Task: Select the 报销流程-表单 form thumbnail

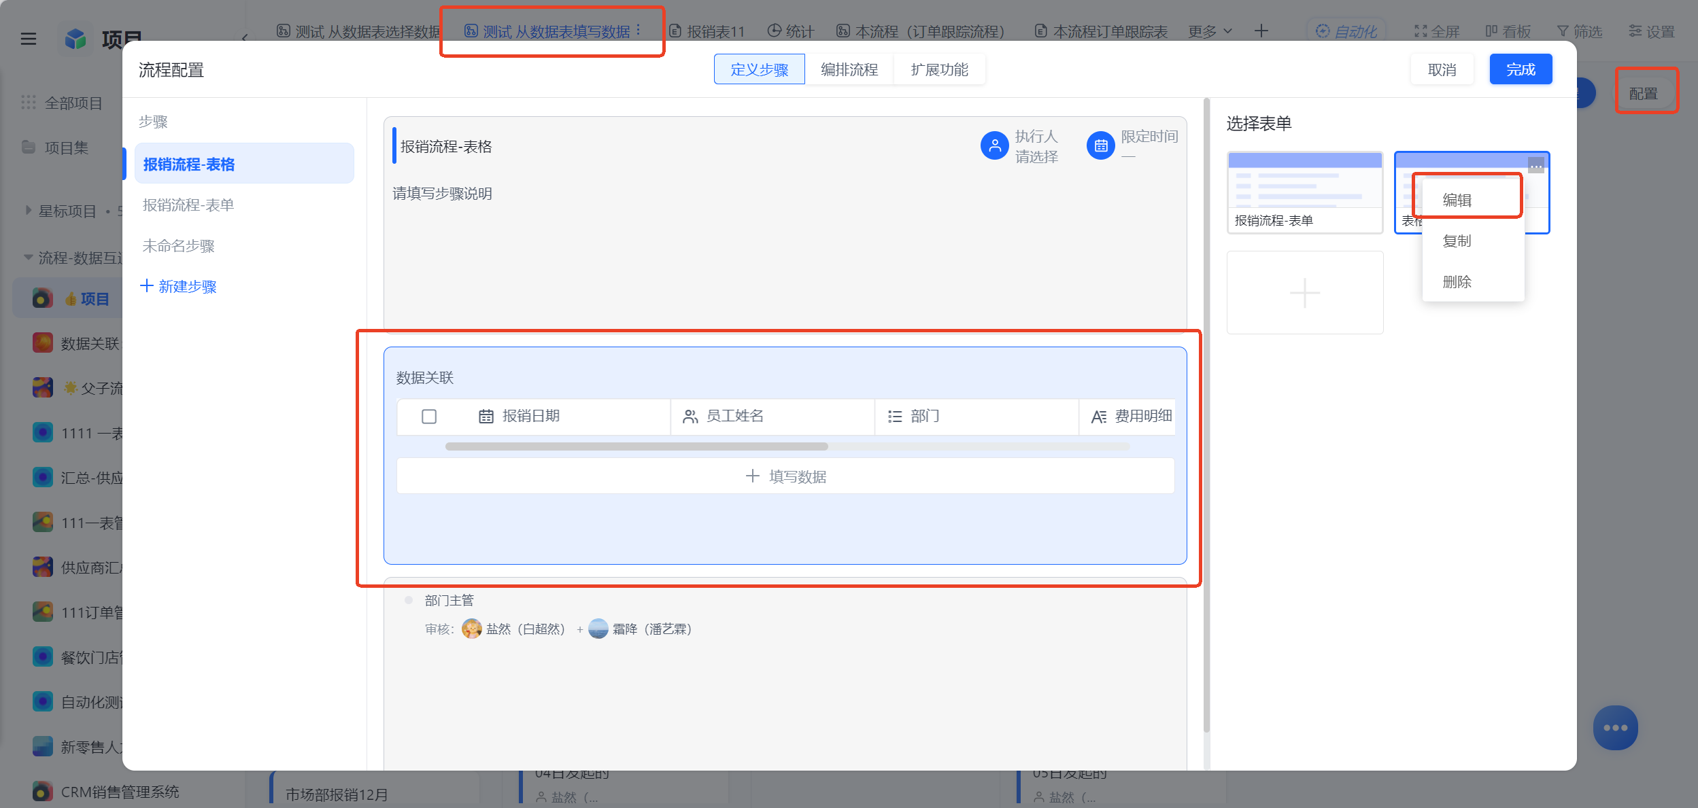Action: (1305, 192)
